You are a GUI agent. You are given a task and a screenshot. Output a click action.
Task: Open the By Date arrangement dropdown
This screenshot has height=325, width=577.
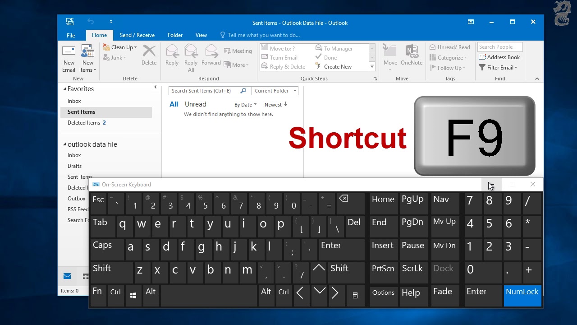245,105
